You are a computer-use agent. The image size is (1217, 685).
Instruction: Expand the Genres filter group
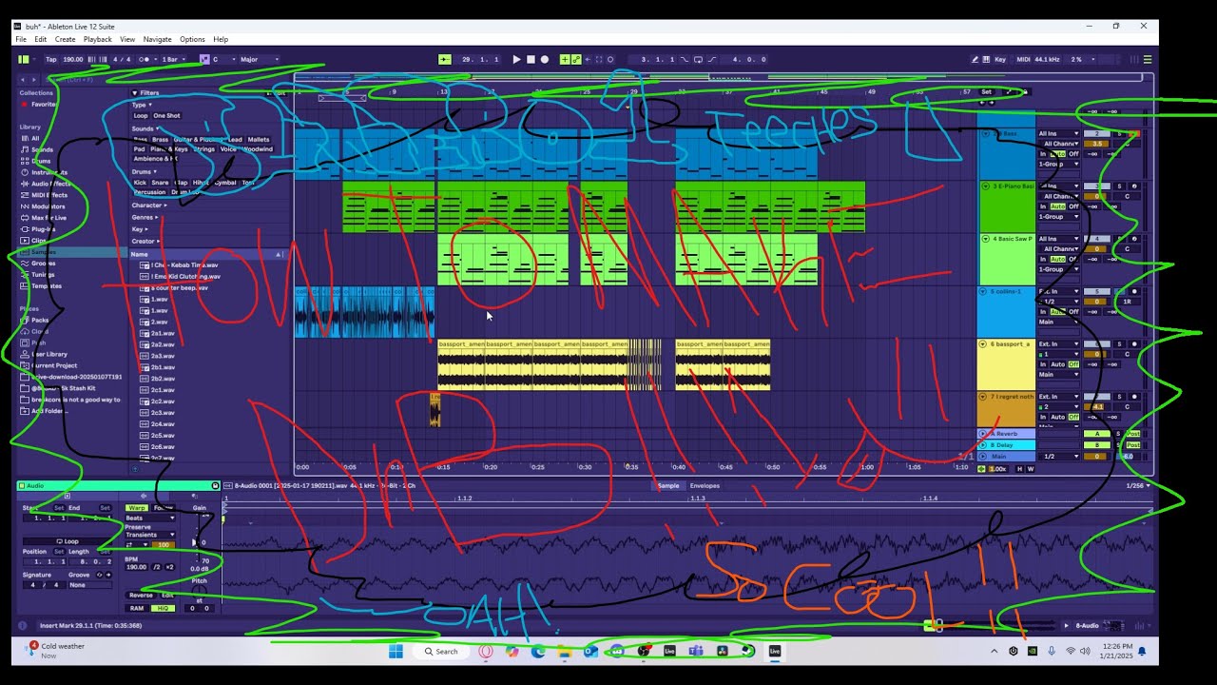pyautogui.click(x=145, y=217)
